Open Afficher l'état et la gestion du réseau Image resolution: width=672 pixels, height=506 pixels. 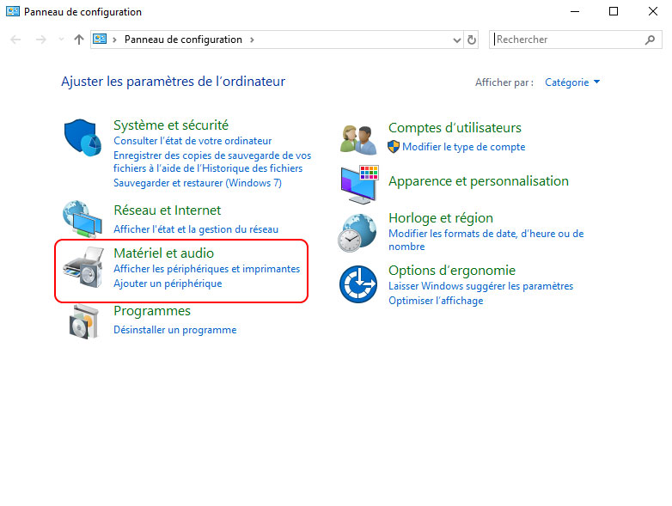click(196, 229)
